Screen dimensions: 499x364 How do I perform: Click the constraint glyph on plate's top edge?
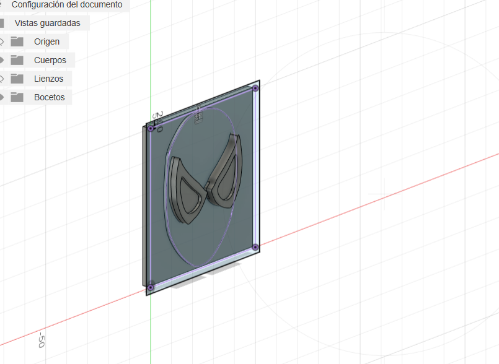198,114
